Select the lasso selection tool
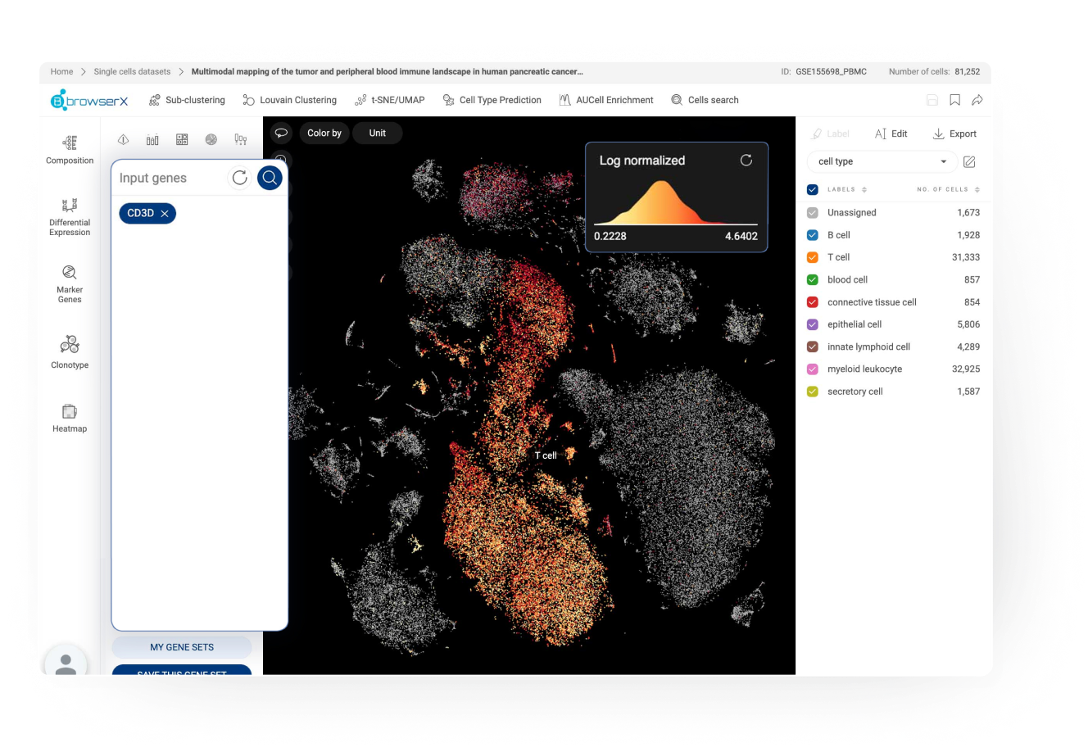Screen dimensions: 1088x752 [x=281, y=133]
